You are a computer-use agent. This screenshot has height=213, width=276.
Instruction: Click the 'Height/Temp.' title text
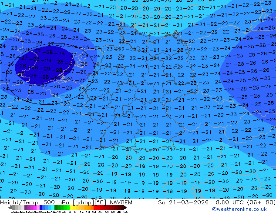tap(20, 203)
